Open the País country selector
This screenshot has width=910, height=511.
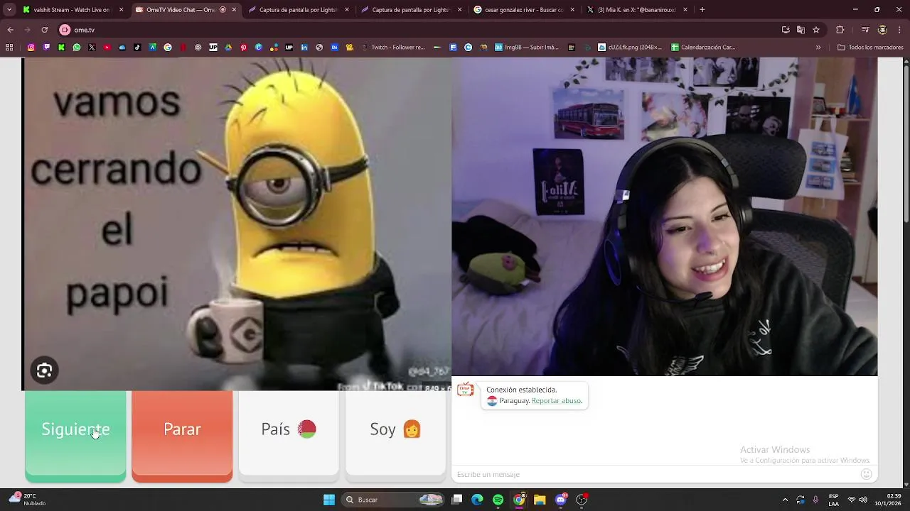tap(289, 433)
